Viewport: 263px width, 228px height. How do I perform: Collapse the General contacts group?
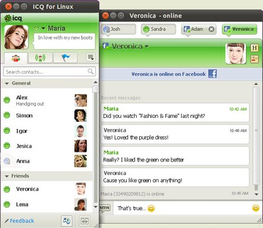pyautogui.click(x=7, y=83)
